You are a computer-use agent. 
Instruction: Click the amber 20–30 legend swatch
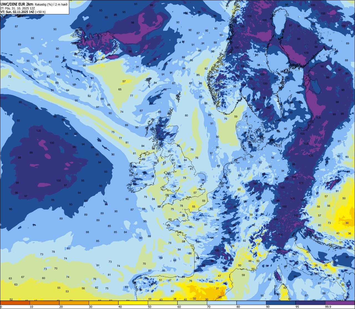pyautogui.click(x=74, y=303)
